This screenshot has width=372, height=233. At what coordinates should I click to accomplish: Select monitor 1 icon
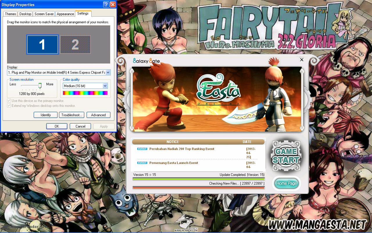click(x=43, y=45)
